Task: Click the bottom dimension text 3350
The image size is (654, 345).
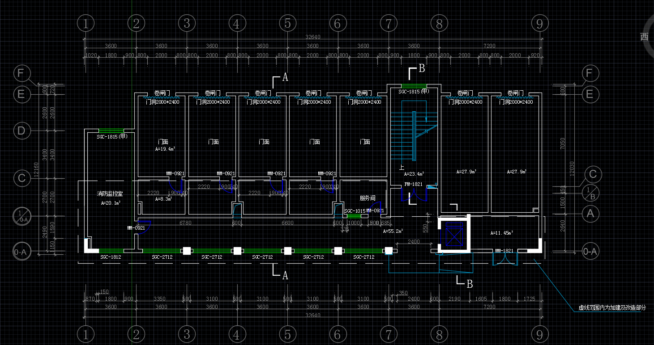Action: click(159, 299)
